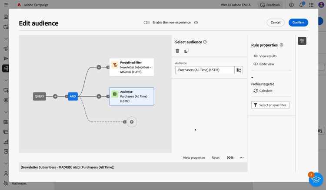Open the more options ellipsis menu

242,157
